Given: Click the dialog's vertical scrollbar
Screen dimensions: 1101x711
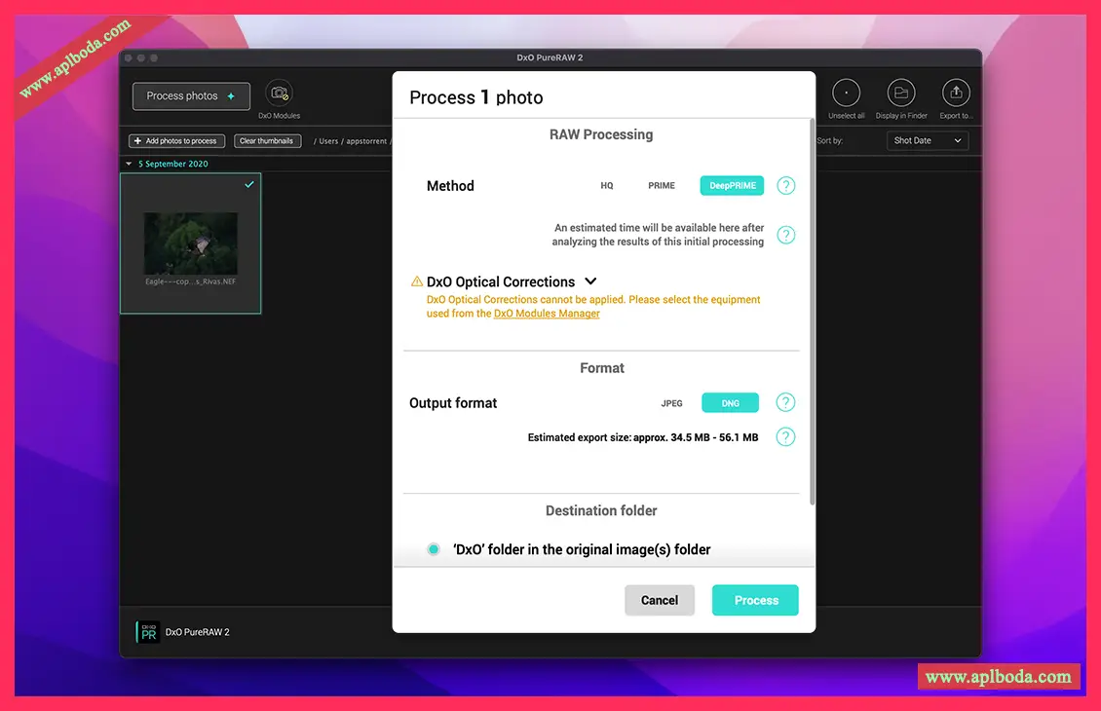Looking at the screenshot, I should 812,312.
